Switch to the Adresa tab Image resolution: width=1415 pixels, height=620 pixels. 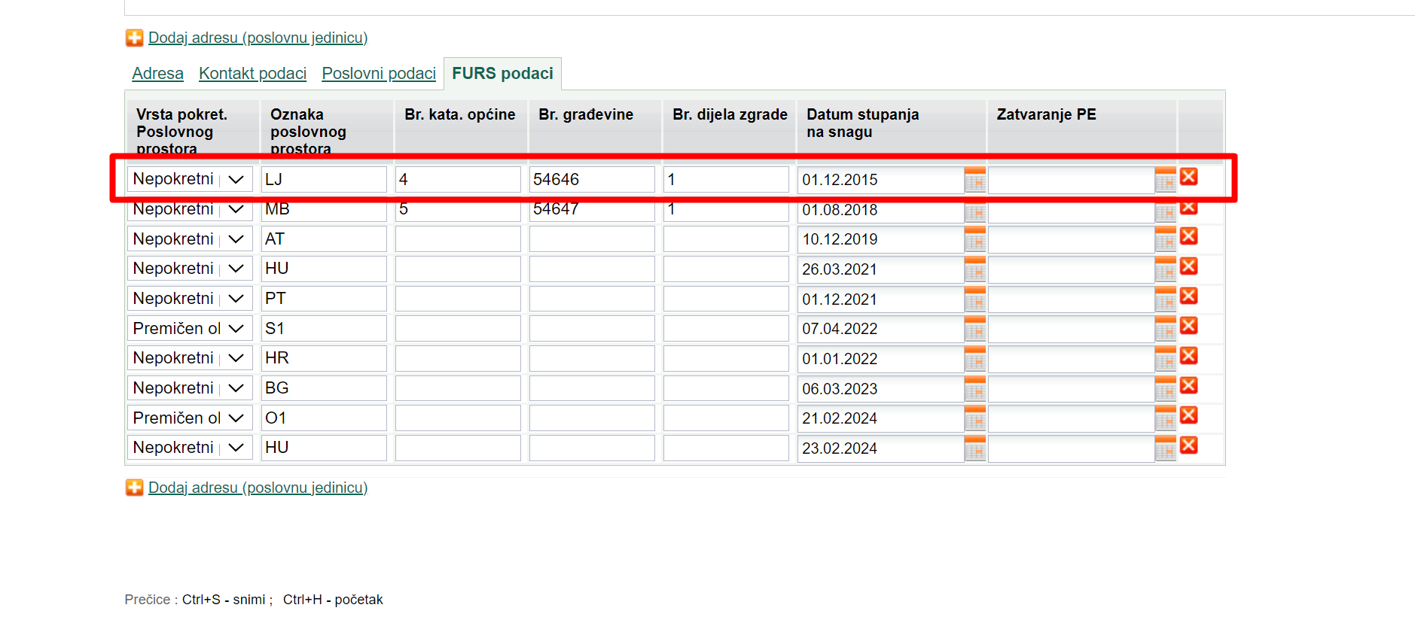157,74
